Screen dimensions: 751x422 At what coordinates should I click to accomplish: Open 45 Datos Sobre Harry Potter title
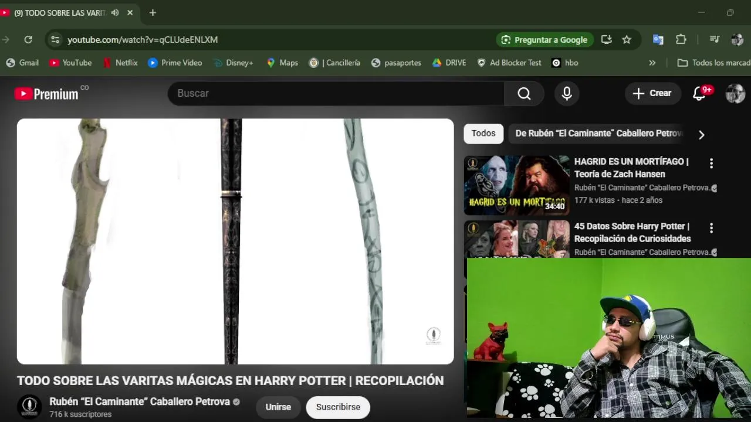click(x=632, y=232)
